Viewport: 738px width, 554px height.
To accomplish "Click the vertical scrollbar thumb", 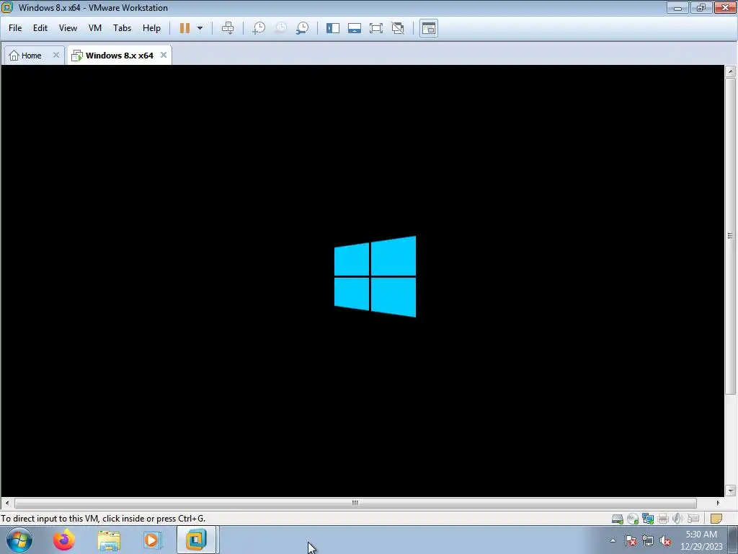I will 731,236.
